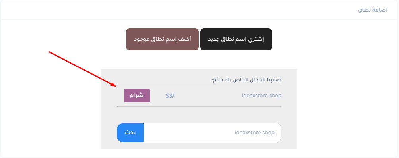
Task: Click the اضافة نطاق page heading
Action: pos(372,10)
